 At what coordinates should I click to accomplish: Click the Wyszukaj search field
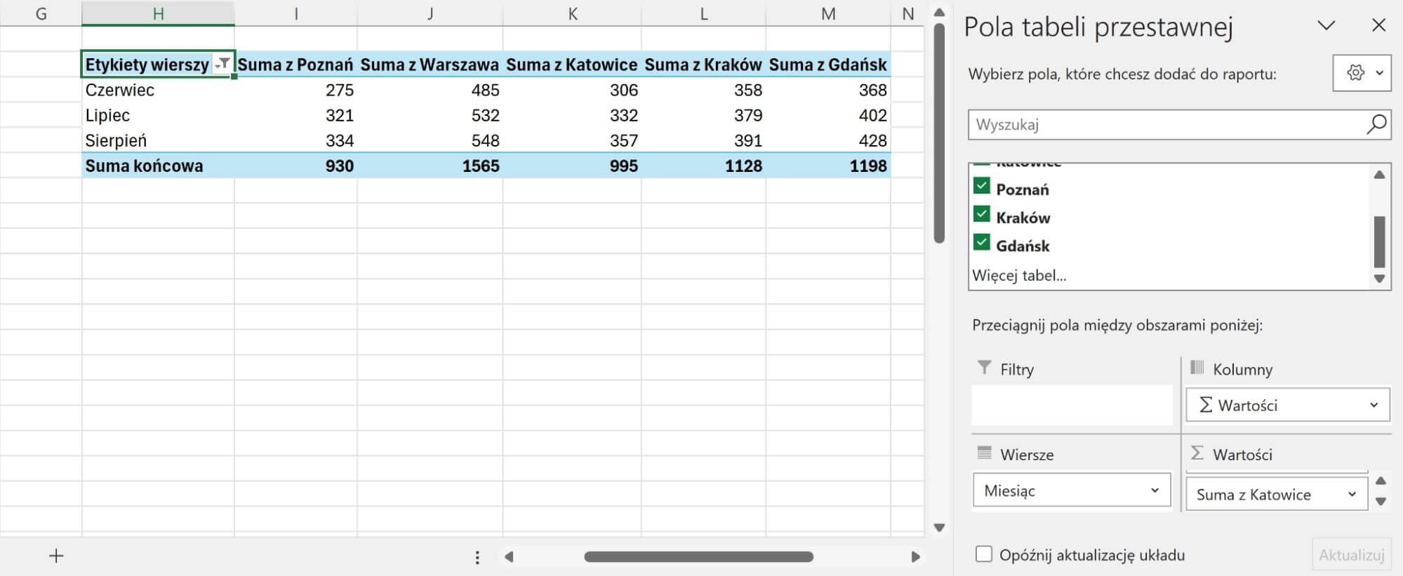click(1165, 125)
